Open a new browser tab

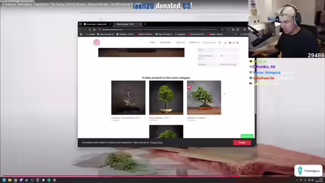point(145,24)
